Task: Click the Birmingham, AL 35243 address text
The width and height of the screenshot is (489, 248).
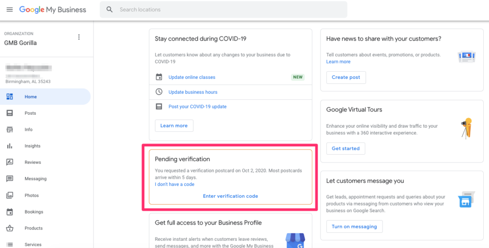Action: pos(28,81)
